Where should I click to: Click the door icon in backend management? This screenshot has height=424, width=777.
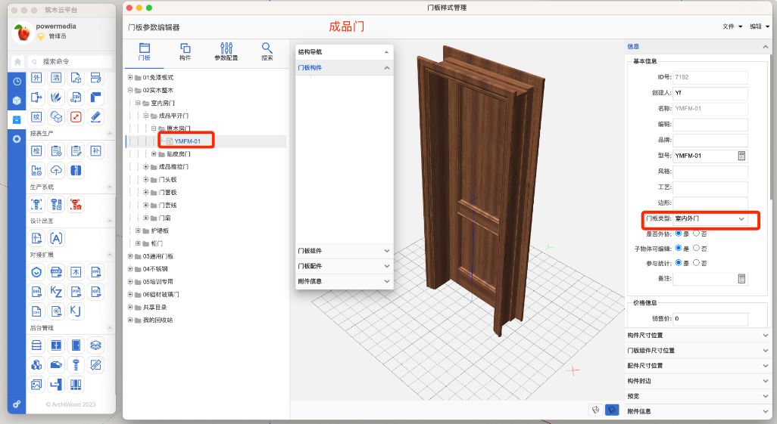coord(76,345)
